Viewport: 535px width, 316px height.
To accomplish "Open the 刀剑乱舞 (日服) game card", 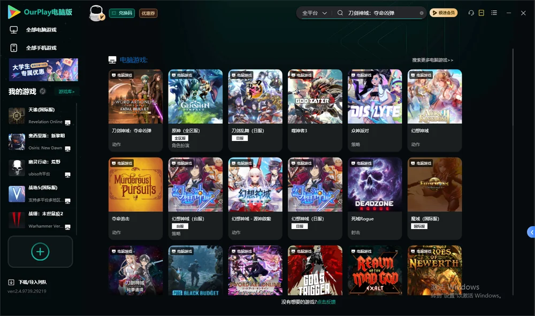I will (255, 110).
